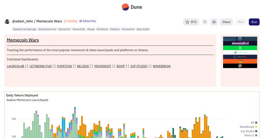Select the #believe tag

click(115, 29)
